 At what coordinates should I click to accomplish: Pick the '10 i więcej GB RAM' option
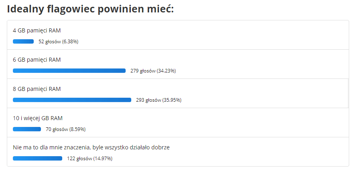[x=38, y=118]
